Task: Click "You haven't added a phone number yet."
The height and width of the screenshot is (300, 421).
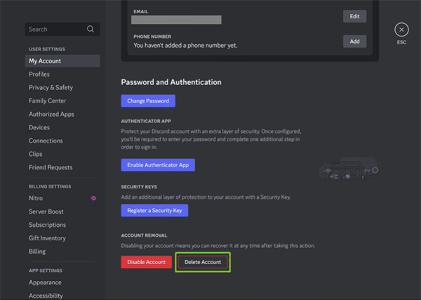Action: (x=185, y=46)
